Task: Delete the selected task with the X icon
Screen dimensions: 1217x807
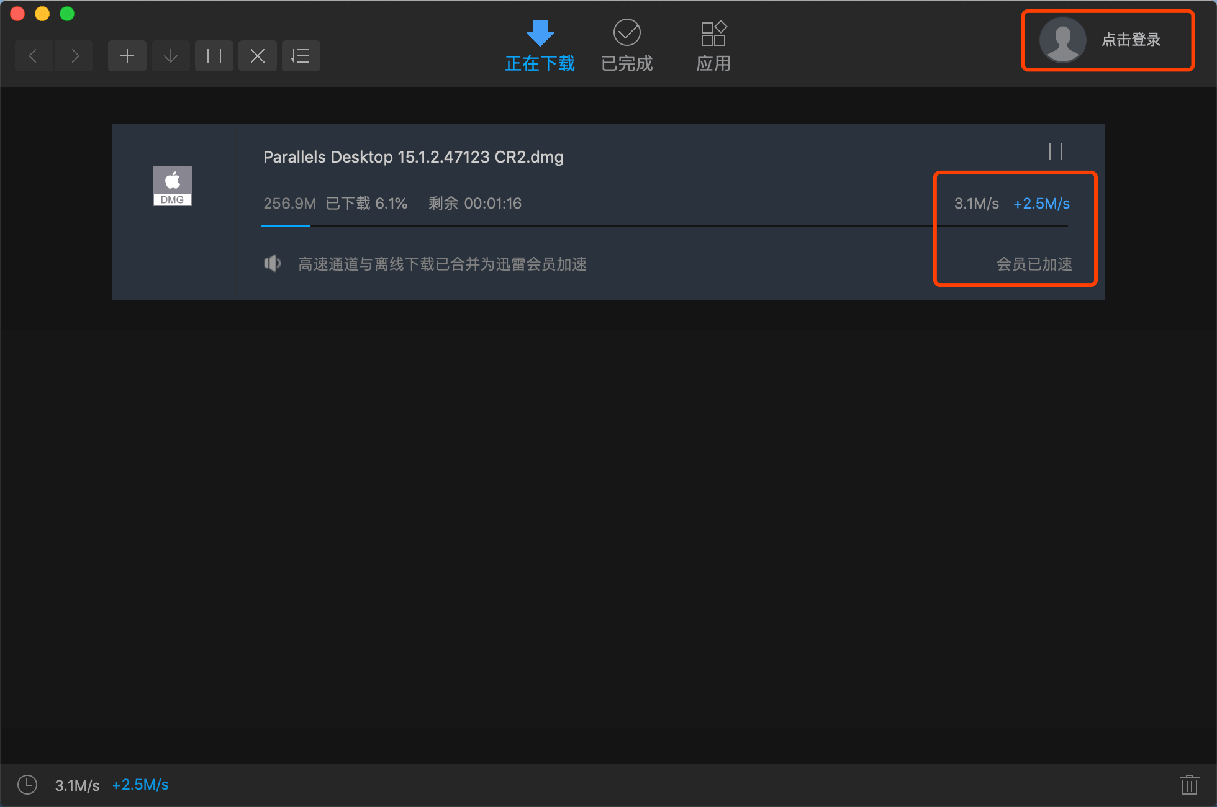Action: coord(258,56)
